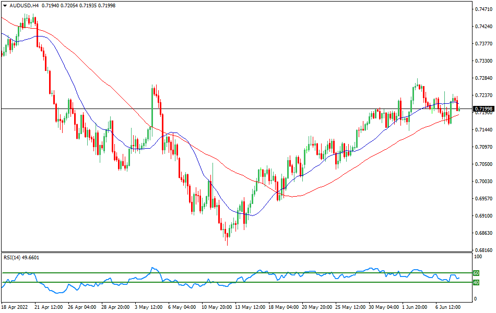Click the 6 Jun 12:00 time label
496x313 pixels.
click(x=448, y=307)
